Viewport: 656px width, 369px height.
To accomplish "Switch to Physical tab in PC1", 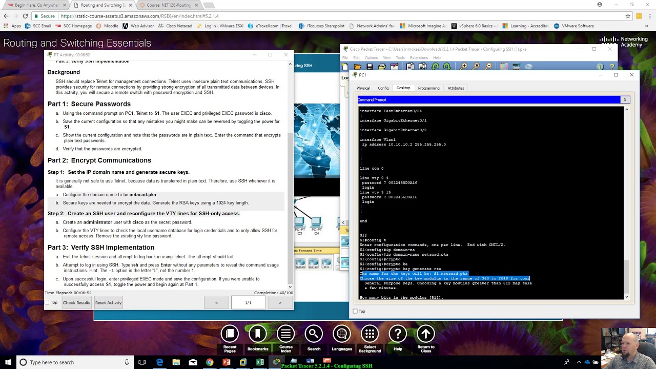I will [363, 88].
